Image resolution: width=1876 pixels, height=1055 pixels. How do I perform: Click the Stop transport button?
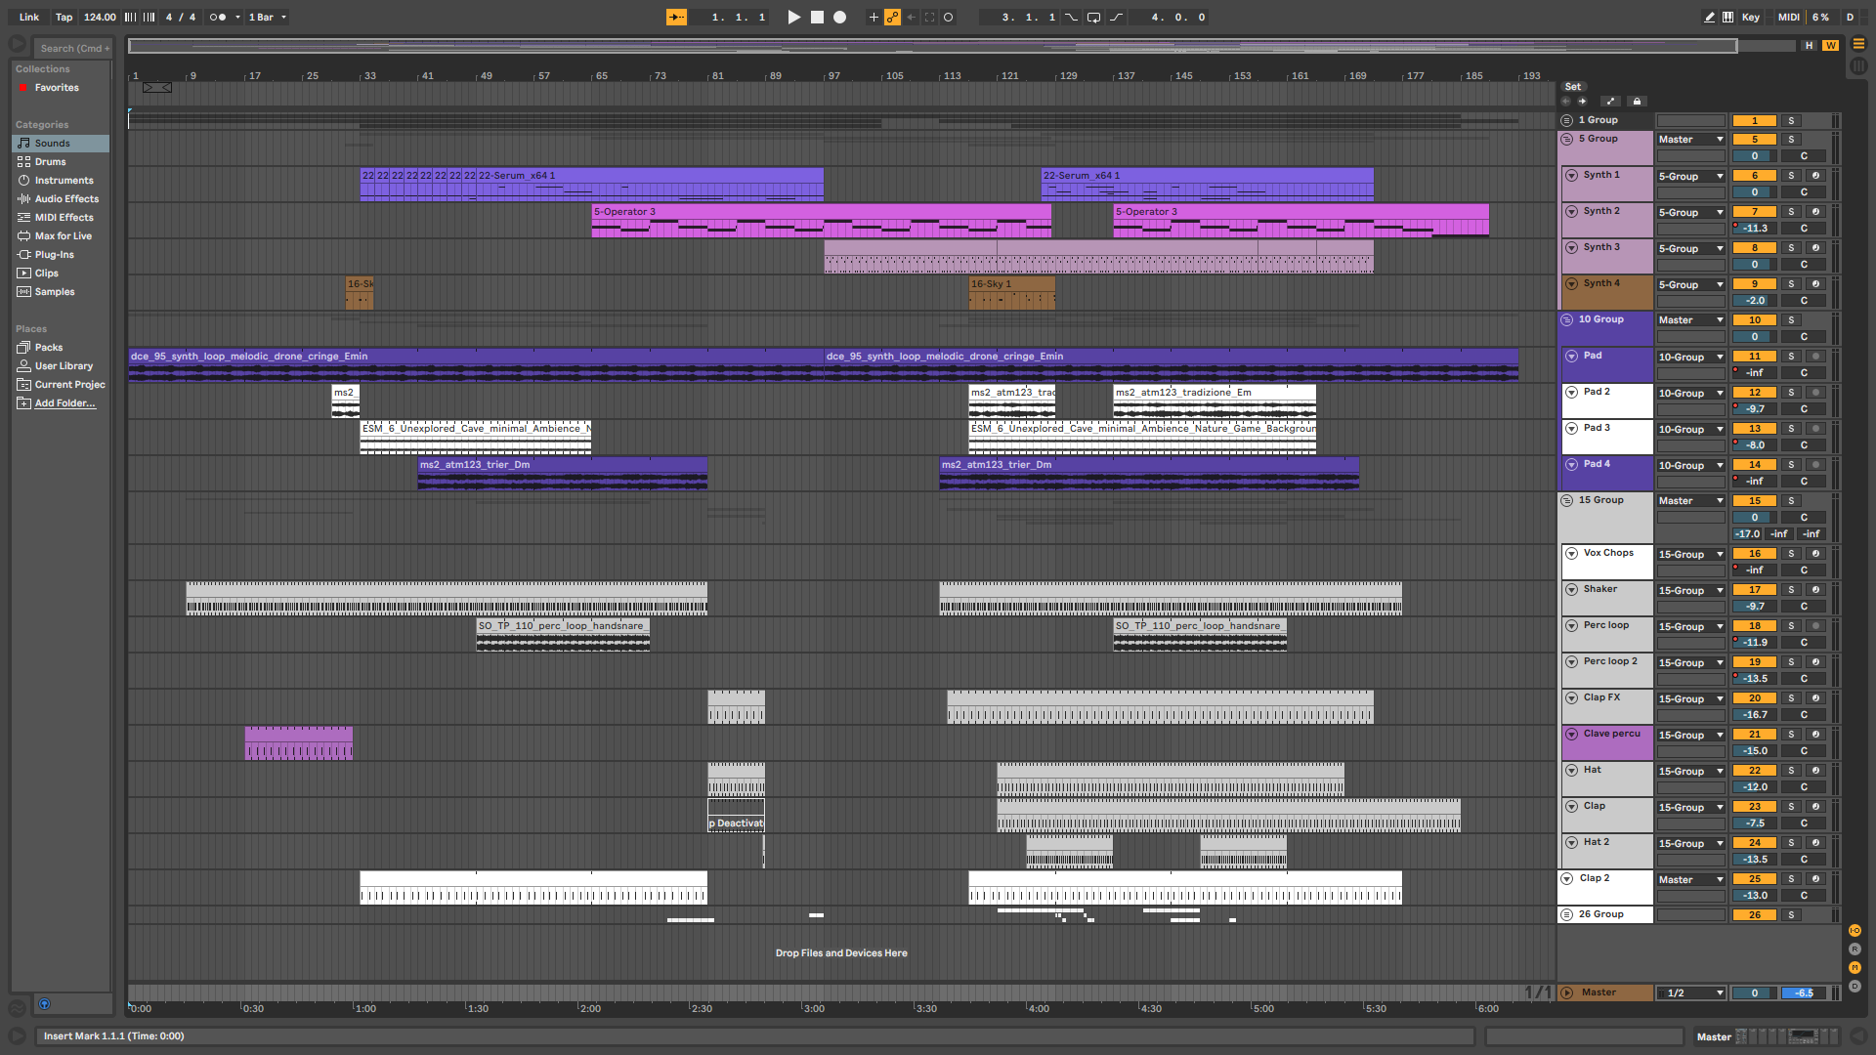[x=817, y=17]
